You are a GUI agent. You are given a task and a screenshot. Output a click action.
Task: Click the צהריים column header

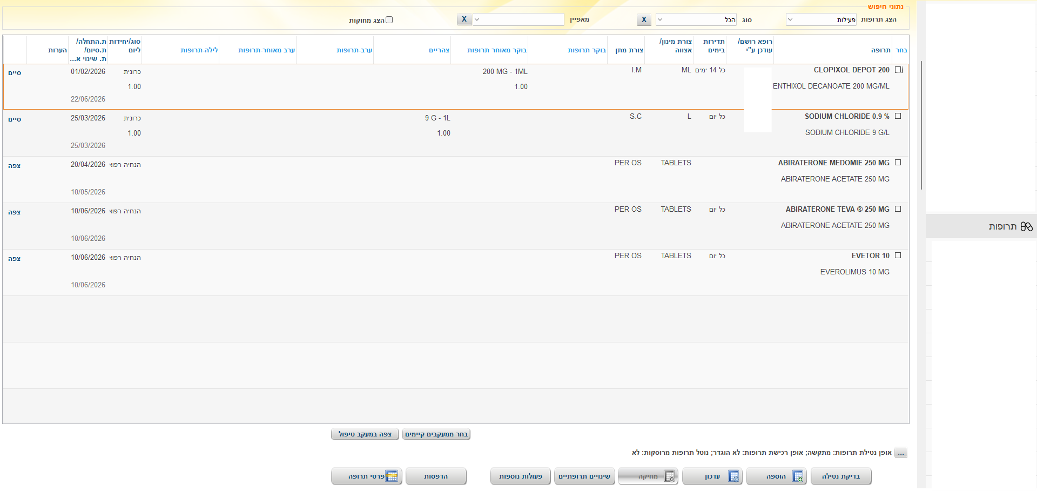439,50
